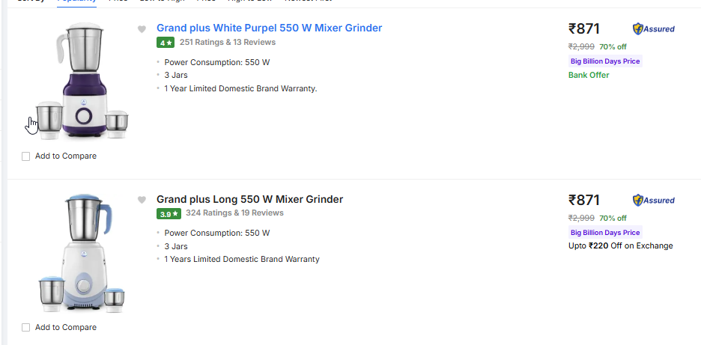The image size is (701, 345).
Task: Check Add to Compare for blue mixer
Action: (x=26, y=328)
